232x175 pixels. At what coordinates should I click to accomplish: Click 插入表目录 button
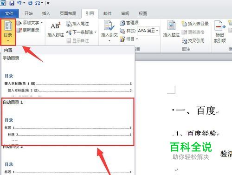coord(195,24)
